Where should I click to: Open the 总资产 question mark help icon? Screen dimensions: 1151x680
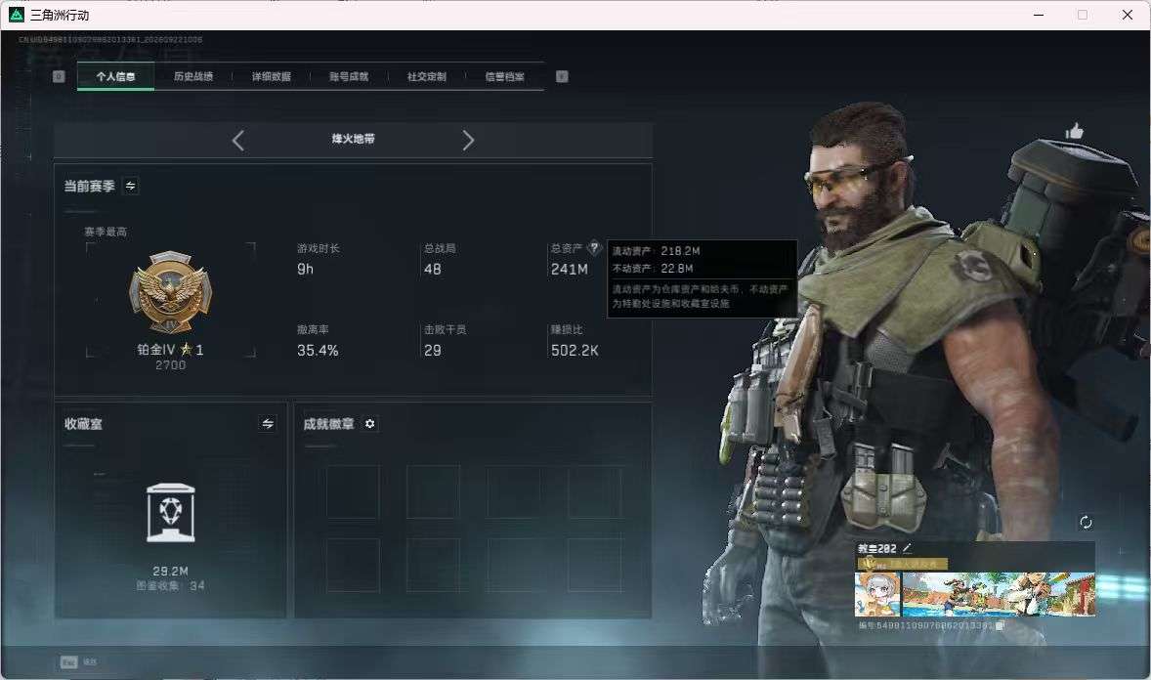594,247
